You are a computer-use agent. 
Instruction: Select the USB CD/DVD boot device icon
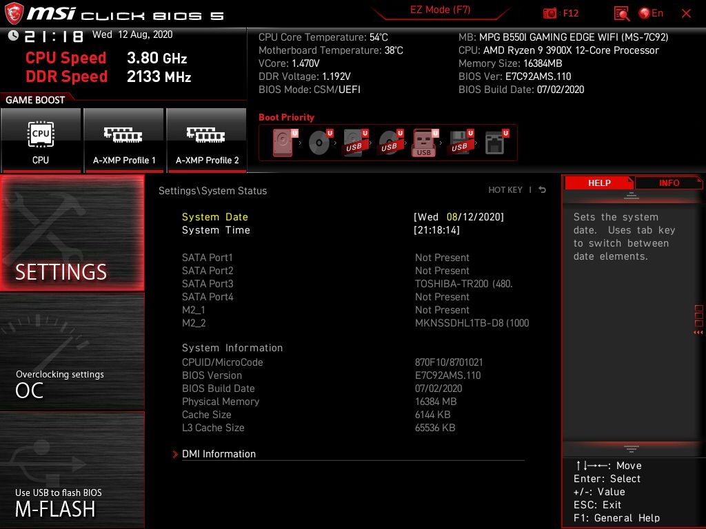click(392, 143)
